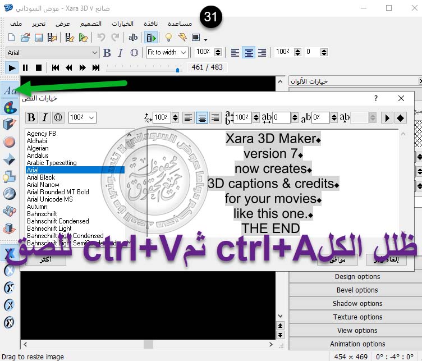This screenshot has width=422, height=361.
Task: Open the 100% size dropdown in the dialog
Action: (x=91, y=118)
